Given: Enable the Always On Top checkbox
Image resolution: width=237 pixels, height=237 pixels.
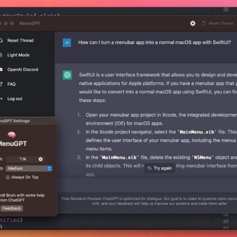Looking at the screenshot, I should tap(8, 177).
